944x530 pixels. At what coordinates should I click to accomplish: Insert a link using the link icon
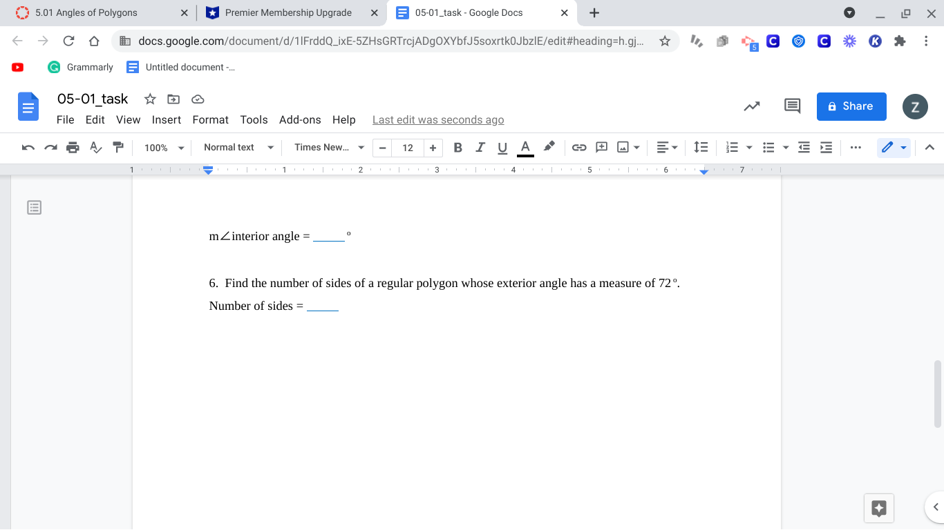tap(579, 147)
